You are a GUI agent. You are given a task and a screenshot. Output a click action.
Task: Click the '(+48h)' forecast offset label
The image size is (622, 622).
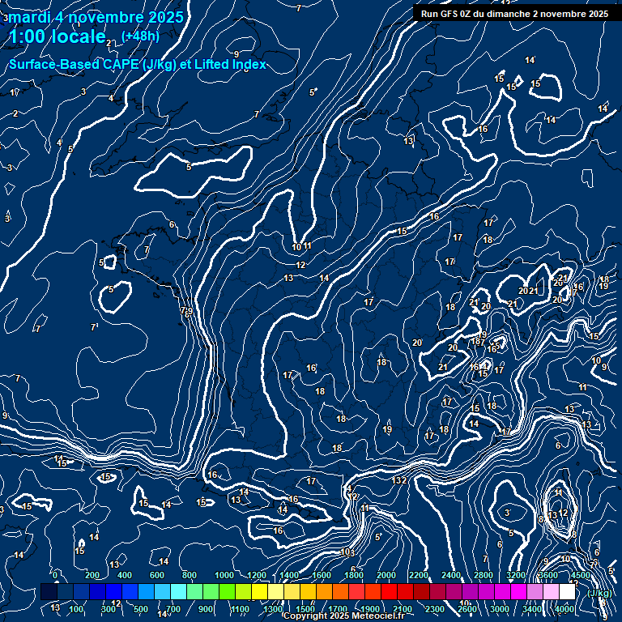(140, 36)
